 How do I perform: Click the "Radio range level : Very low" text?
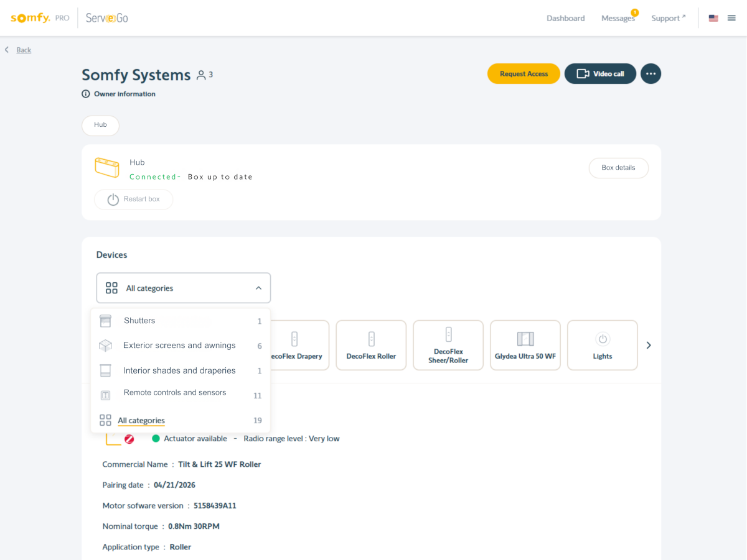291,439
